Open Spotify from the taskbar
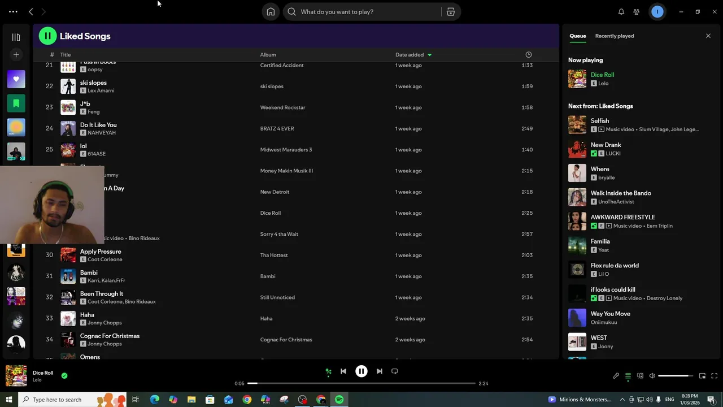This screenshot has height=407, width=723. tap(339, 400)
